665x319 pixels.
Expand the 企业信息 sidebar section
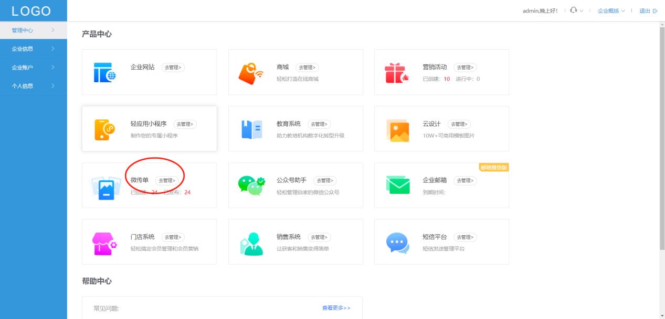coord(24,49)
